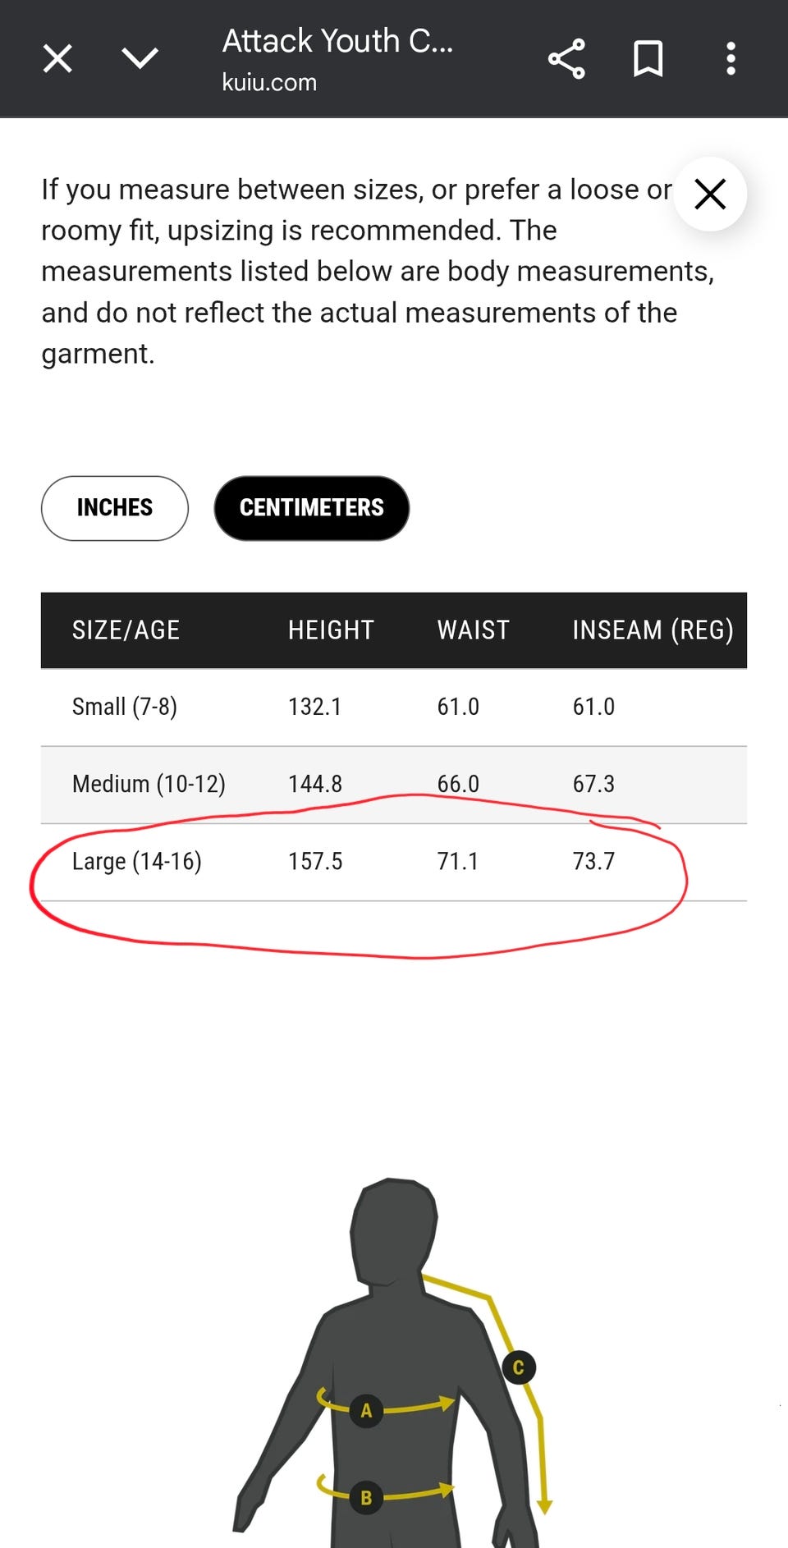
Task: Tap the share icon
Action: [566, 59]
